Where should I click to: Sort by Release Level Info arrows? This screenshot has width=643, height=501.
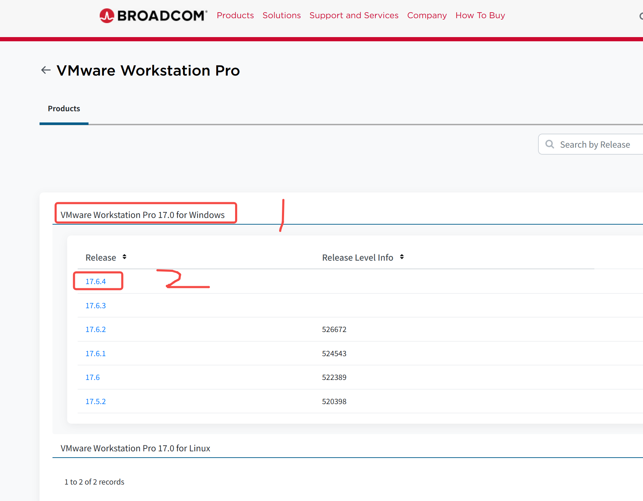(x=402, y=257)
